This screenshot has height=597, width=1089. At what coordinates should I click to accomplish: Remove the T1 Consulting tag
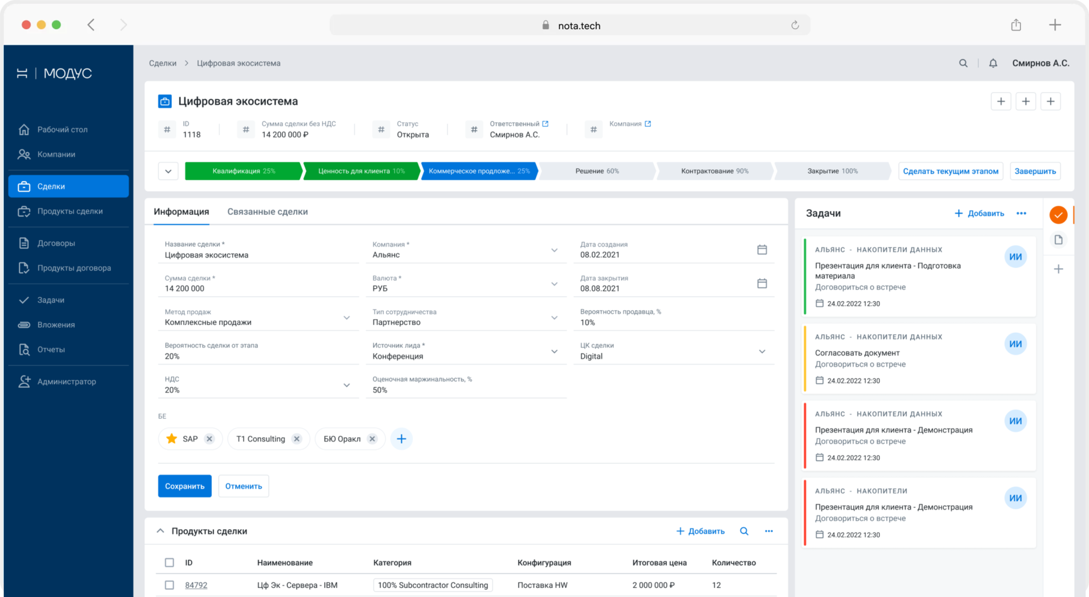pyautogui.click(x=297, y=439)
